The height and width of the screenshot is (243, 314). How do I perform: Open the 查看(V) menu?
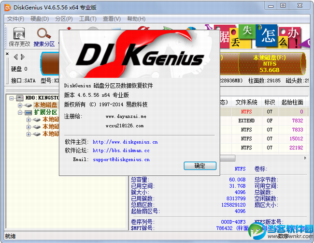click(112, 19)
